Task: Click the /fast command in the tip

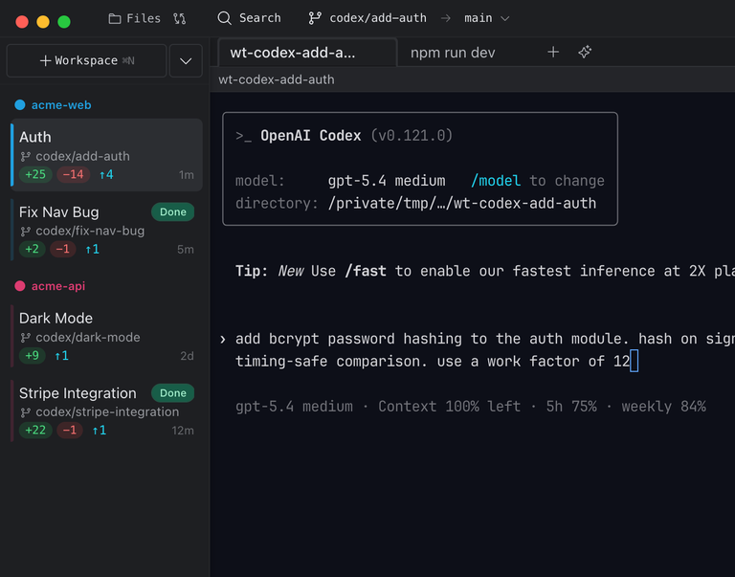Action: pos(366,271)
